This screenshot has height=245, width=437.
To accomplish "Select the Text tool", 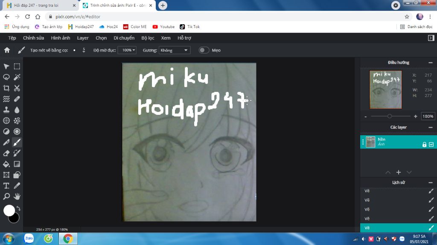I will [6, 185].
